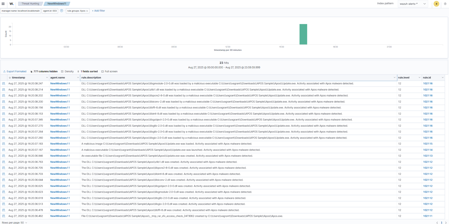Screen dimensions: 449x224
Task: Toggle Full screen table view
Action: [109, 71]
